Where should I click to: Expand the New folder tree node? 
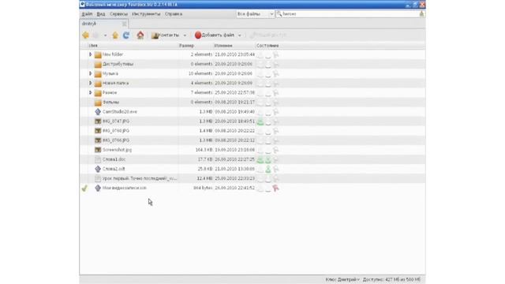point(91,54)
